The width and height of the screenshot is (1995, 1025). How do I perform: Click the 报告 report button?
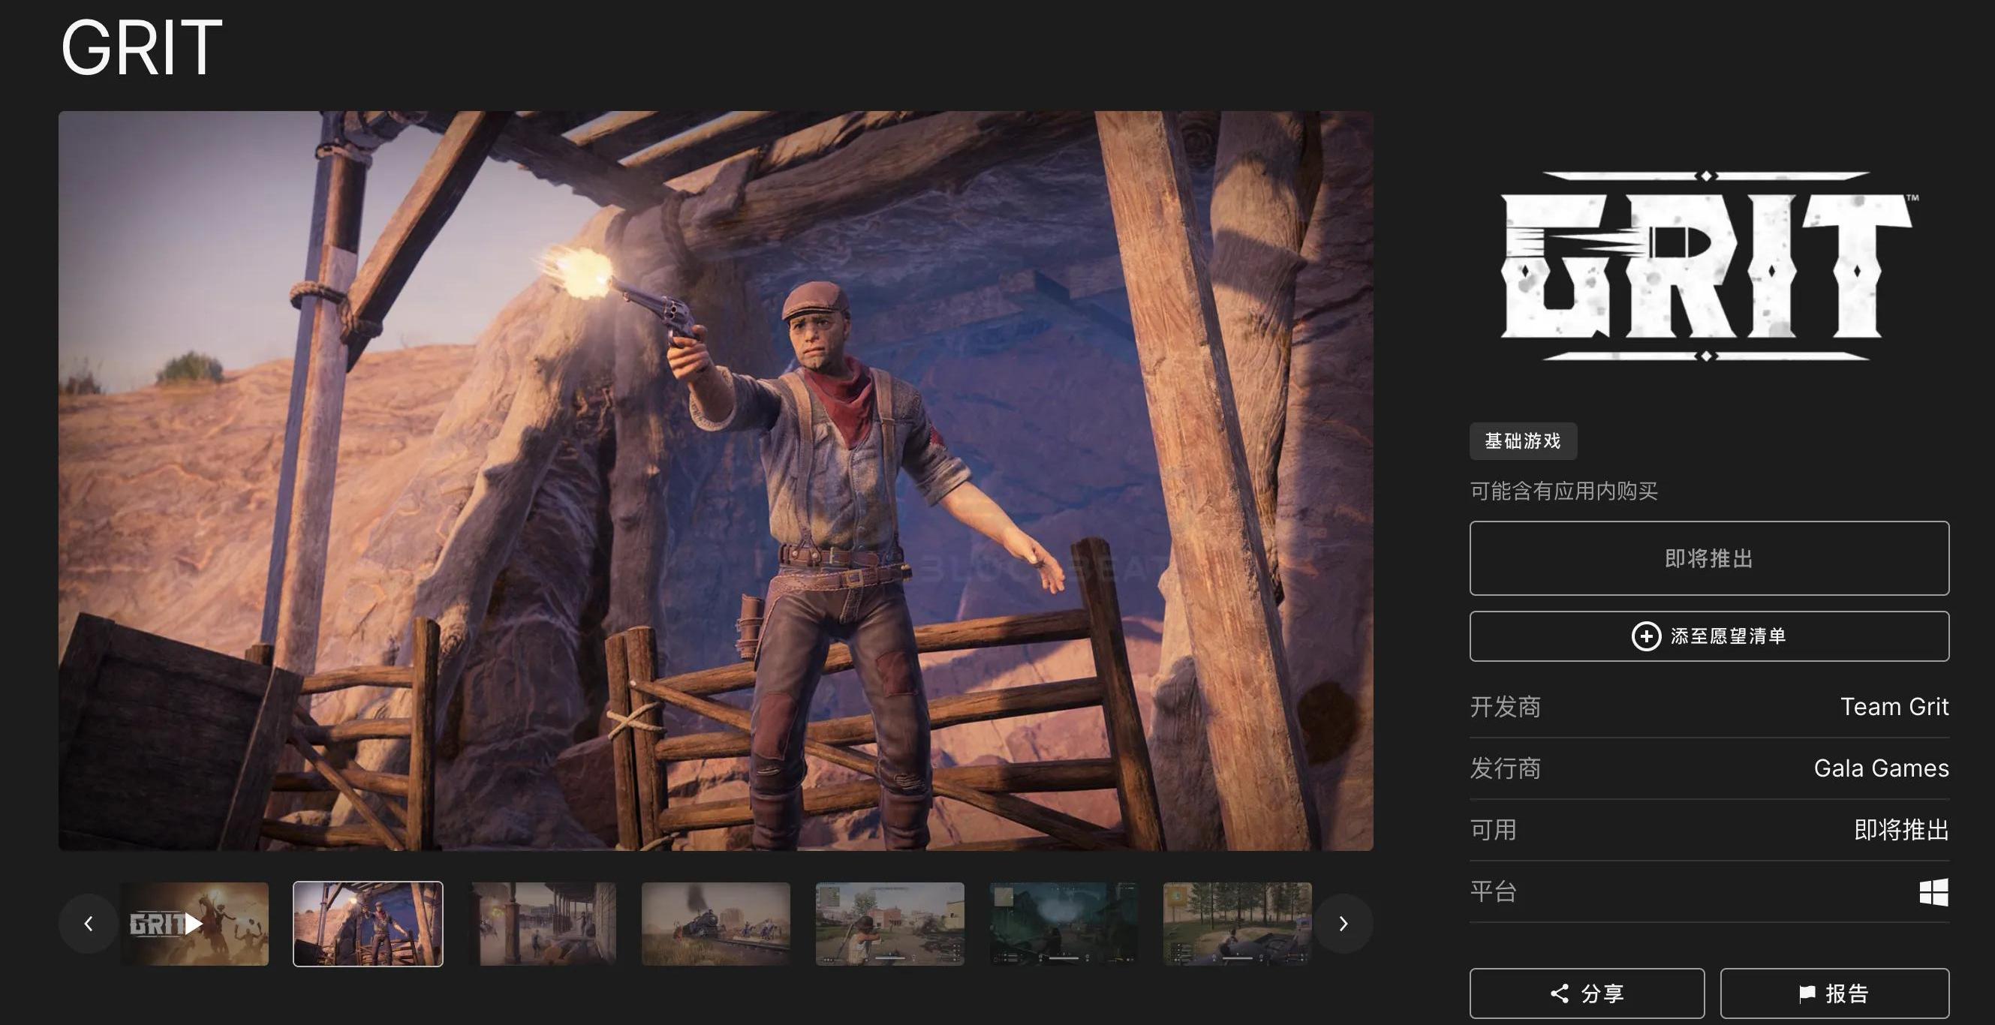[x=1834, y=993]
